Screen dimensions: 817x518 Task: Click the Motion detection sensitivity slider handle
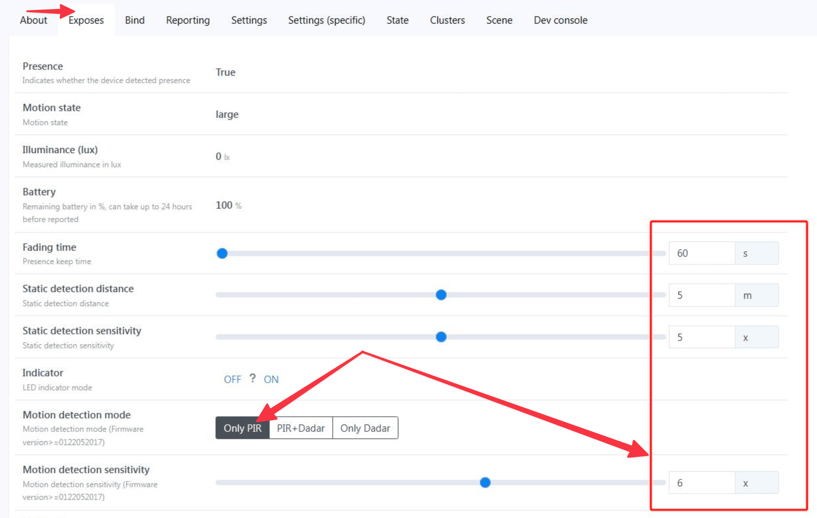click(x=485, y=482)
